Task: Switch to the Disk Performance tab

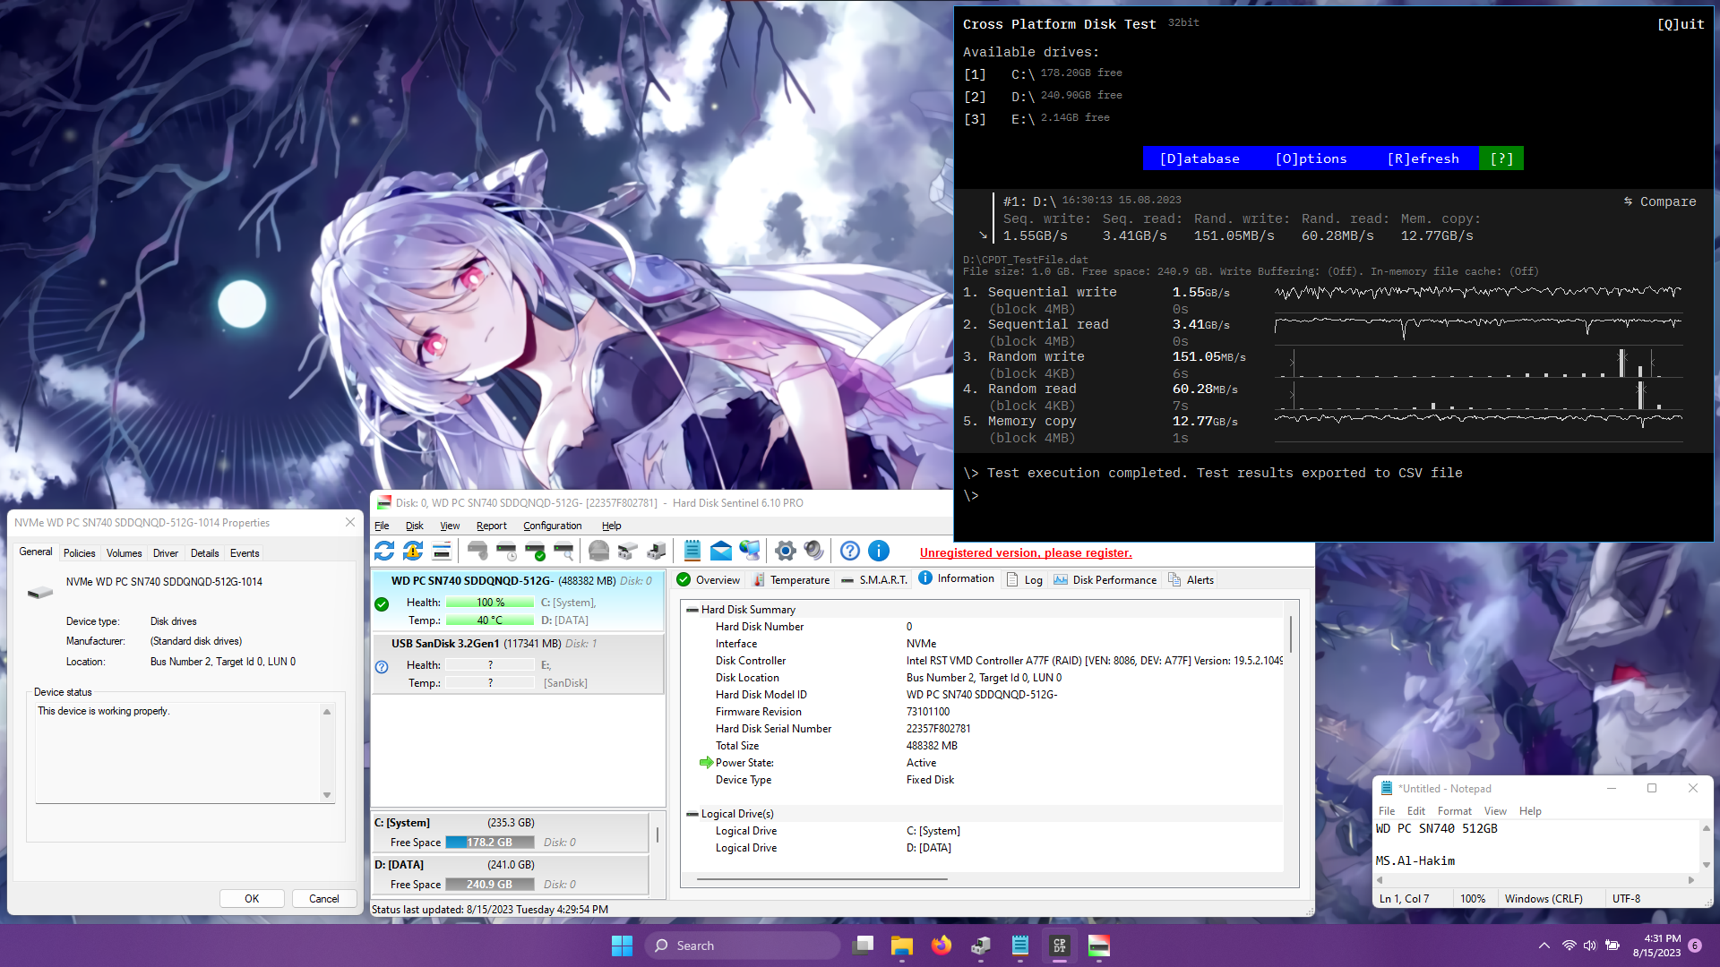Action: click(x=1105, y=580)
